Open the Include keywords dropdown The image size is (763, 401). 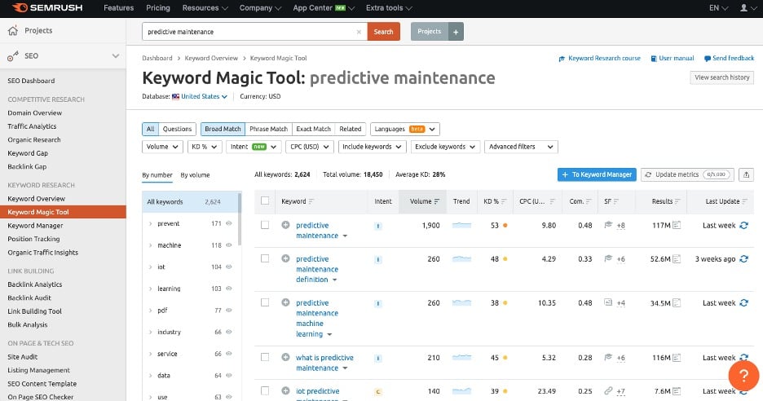click(x=373, y=147)
